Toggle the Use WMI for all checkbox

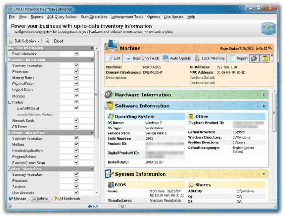(x=76, y=108)
